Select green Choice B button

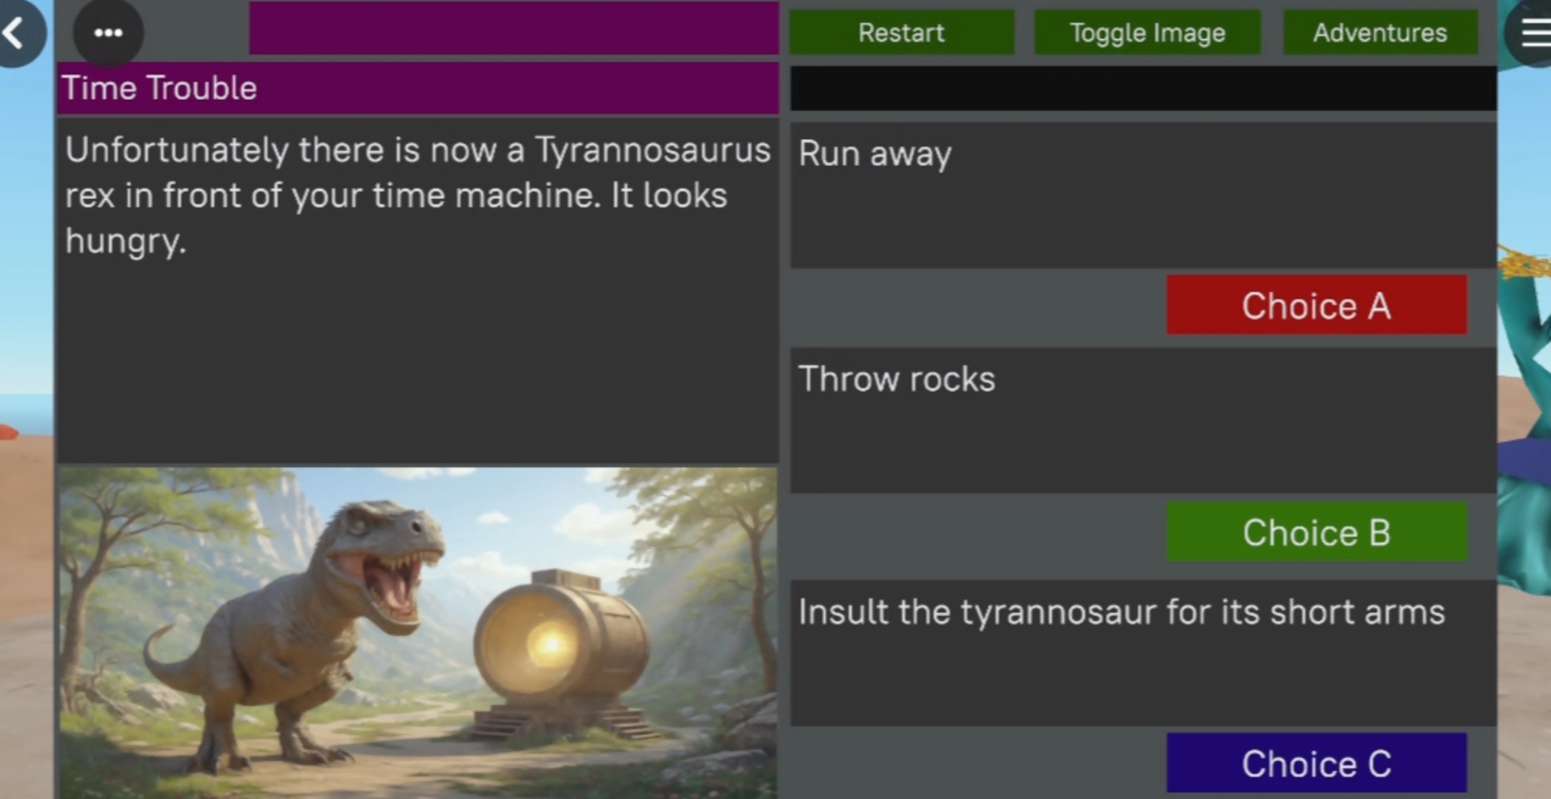[x=1316, y=532]
